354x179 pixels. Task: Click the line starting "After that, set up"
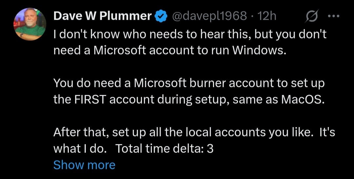[193, 132]
